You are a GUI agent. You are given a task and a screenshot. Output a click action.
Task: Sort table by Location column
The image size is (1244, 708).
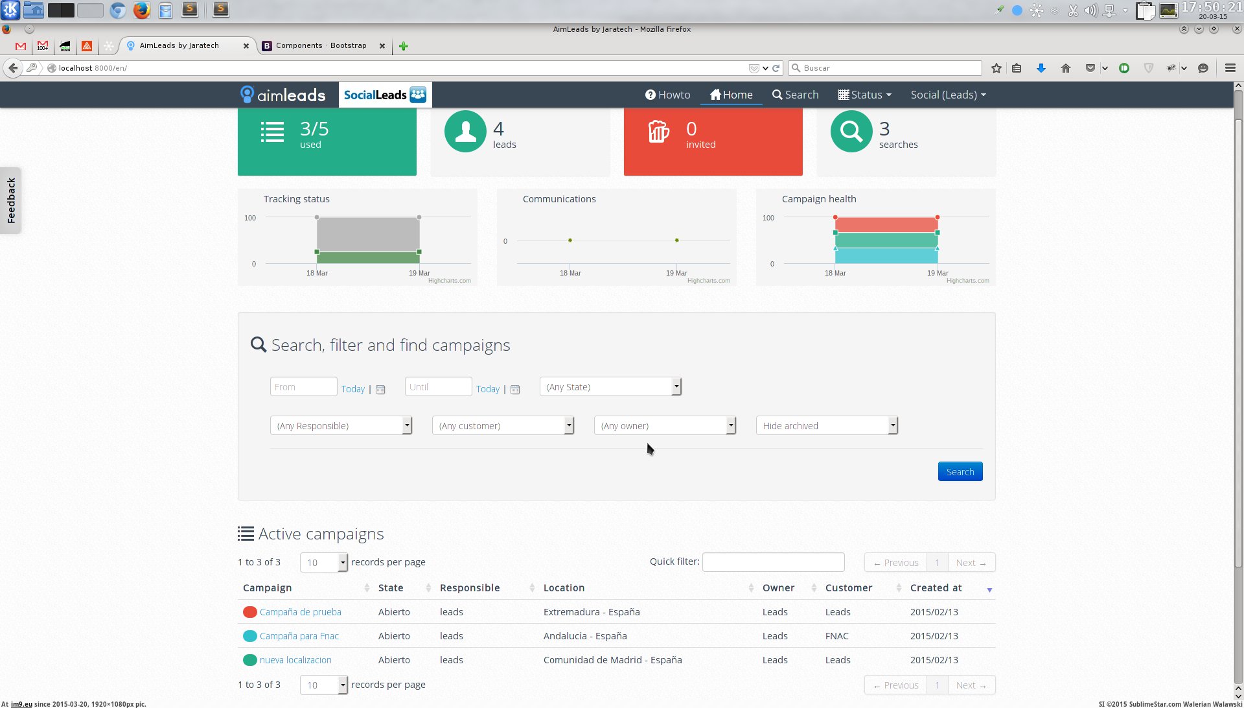pos(648,588)
